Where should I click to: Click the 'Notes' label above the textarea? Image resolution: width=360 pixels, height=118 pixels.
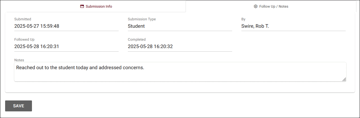click(x=19, y=60)
